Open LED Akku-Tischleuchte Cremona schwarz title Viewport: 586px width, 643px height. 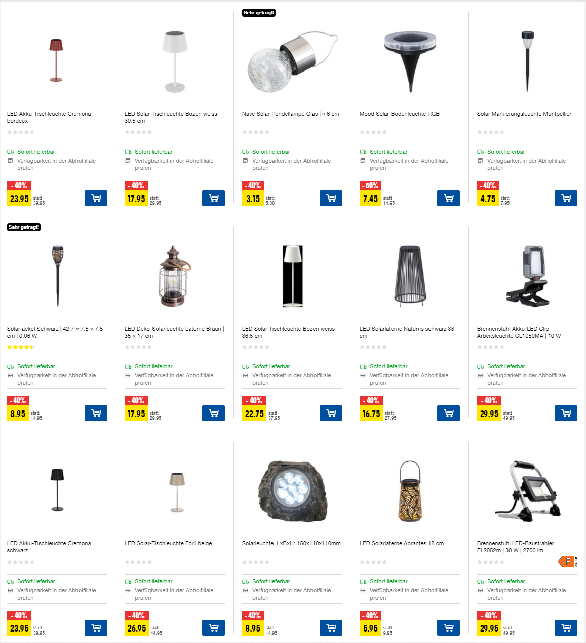click(x=49, y=547)
